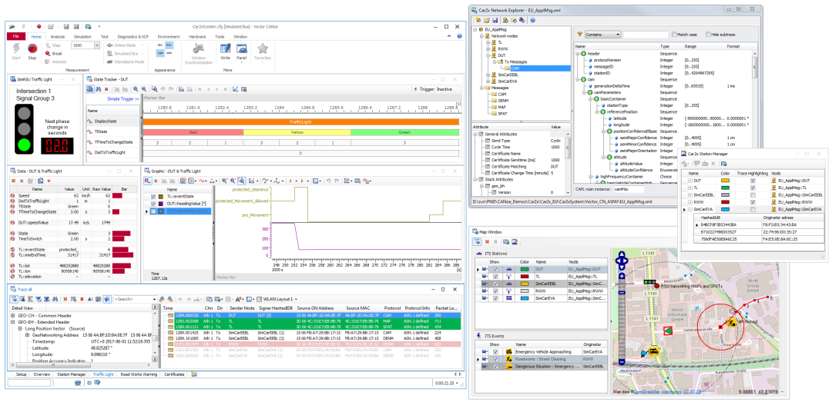Click the hexadecimal display icon in Appearance group

tap(169, 45)
